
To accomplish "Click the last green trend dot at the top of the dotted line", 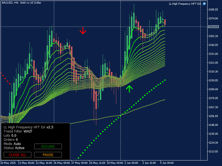I will tap(165, 80).
